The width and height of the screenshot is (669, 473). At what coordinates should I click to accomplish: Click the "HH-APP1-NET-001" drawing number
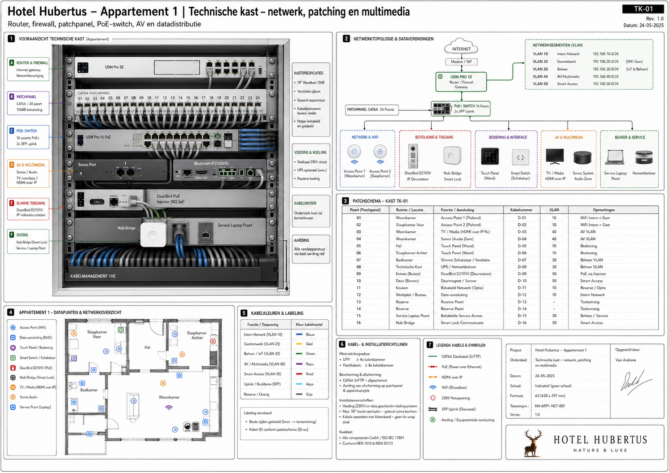click(x=550, y=406)
